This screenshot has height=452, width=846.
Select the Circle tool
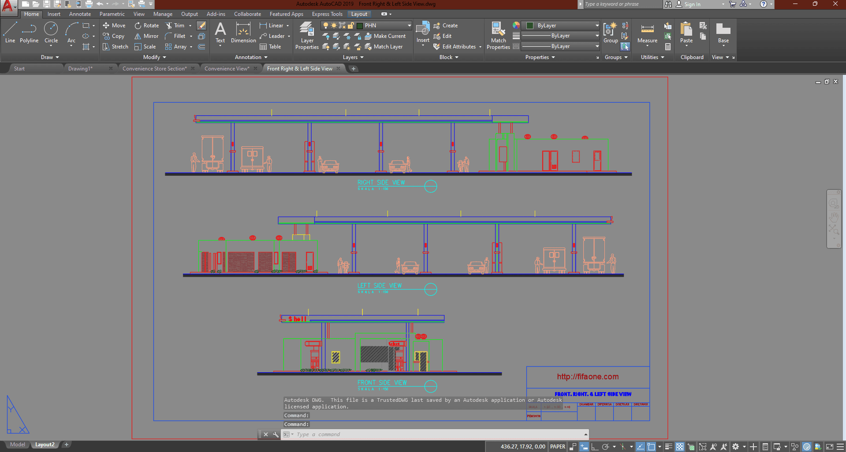pyautogui.click(x=51, y=33)
